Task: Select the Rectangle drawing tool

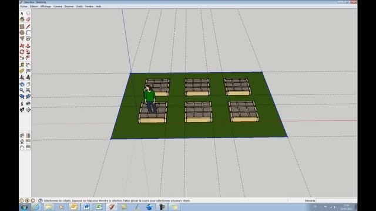Action: point(22,26)
